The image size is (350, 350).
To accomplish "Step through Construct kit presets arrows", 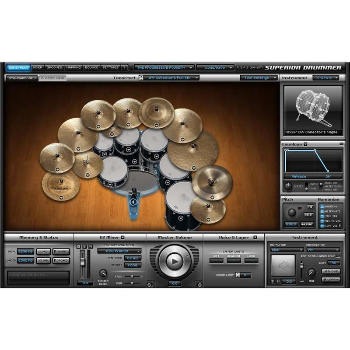I will point(141,78).
